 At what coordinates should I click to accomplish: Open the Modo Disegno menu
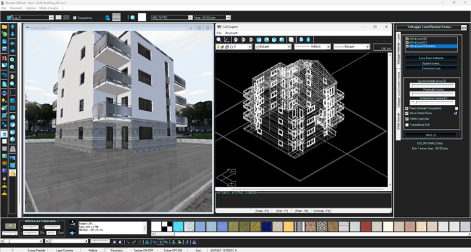click(48, 8)
